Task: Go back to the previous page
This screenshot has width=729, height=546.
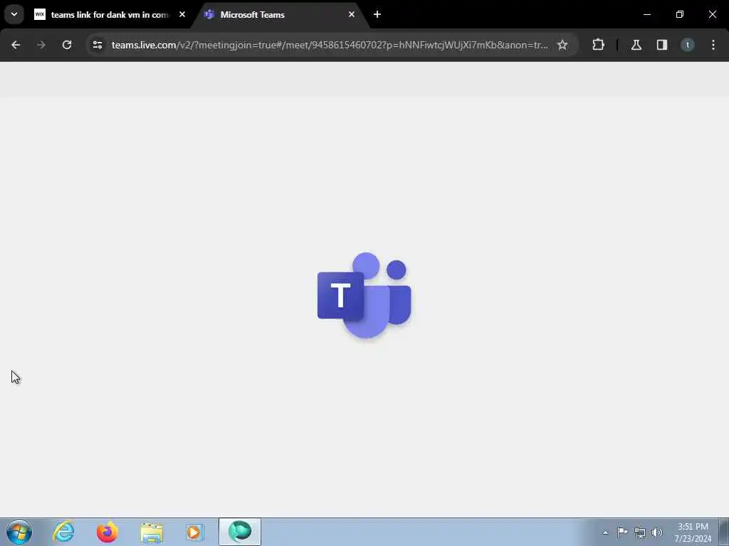Action: pyautogui.click(x=16, y=45)
